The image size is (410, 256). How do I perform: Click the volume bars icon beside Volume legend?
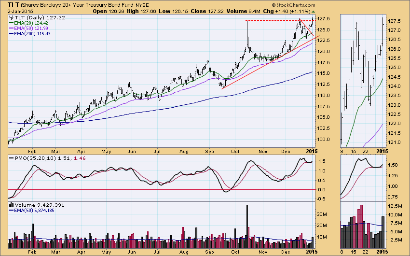11,205
